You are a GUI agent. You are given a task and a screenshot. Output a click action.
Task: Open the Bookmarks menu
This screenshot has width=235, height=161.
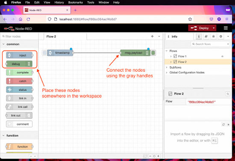pos(75,3)
